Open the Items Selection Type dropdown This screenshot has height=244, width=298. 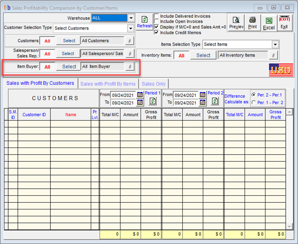[275, 44]
